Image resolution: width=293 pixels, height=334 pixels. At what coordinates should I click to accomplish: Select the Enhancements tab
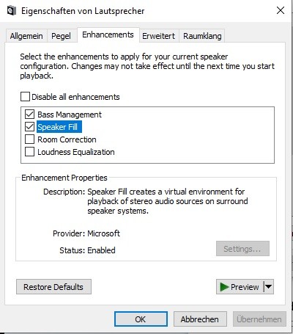coord(108,35)
